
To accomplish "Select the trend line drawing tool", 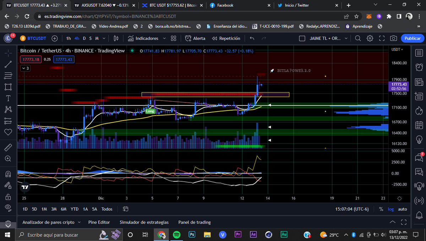I will pyautogui.click(x=8, y=64).
